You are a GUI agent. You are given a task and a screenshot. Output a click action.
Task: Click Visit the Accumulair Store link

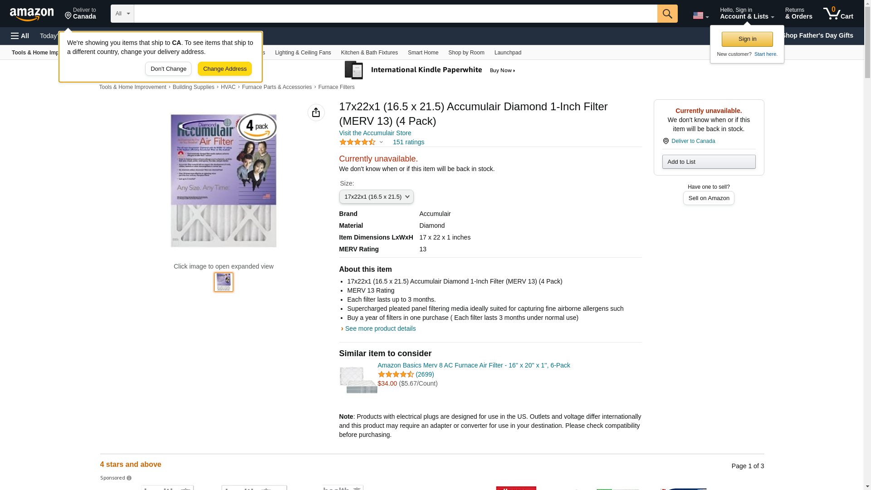pos(375,133)
